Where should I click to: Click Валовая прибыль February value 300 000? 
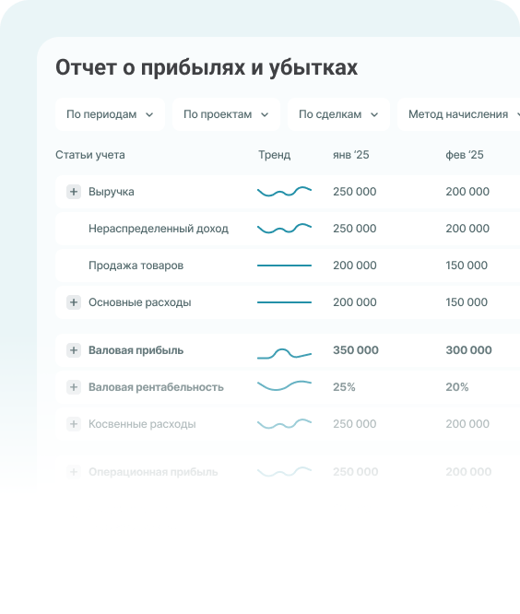468,350
